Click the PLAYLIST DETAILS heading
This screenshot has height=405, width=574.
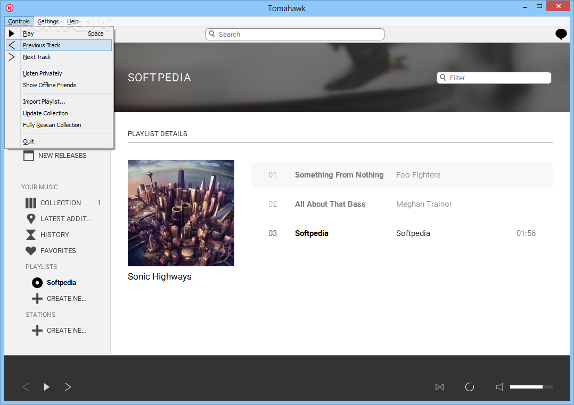coord(158,134)
